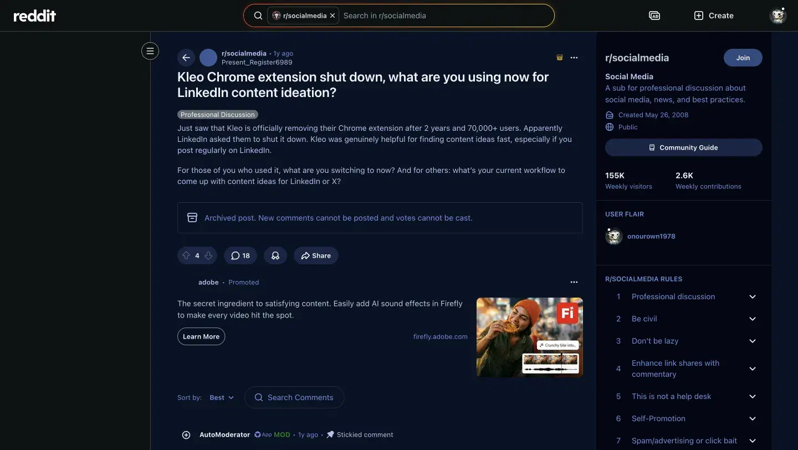This screenshot has height=450, width=798.
Task: Open post overflow menu (three dots)
Action: pos(574,58)
